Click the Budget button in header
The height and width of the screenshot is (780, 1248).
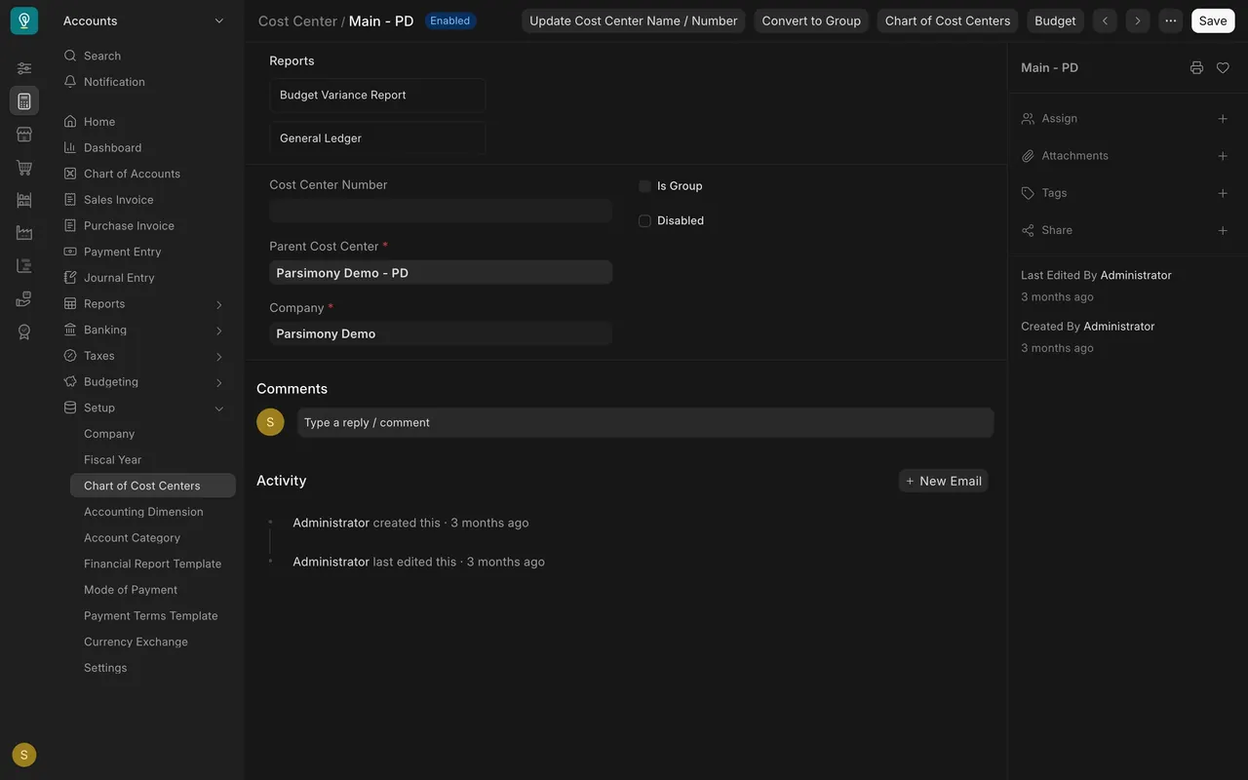tap(1055, 20)
